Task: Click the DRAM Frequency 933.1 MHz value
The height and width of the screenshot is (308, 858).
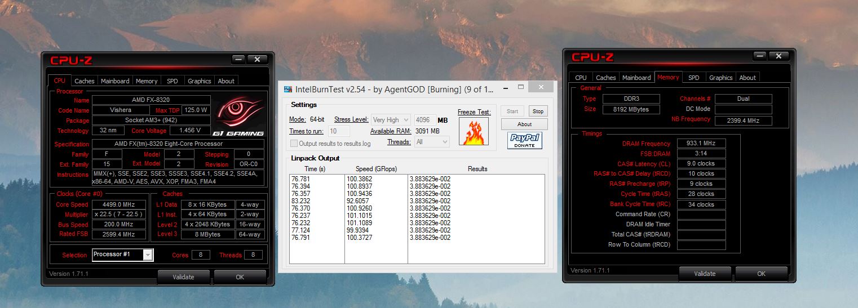Action: pyautogui.click(x=701, y=144)
